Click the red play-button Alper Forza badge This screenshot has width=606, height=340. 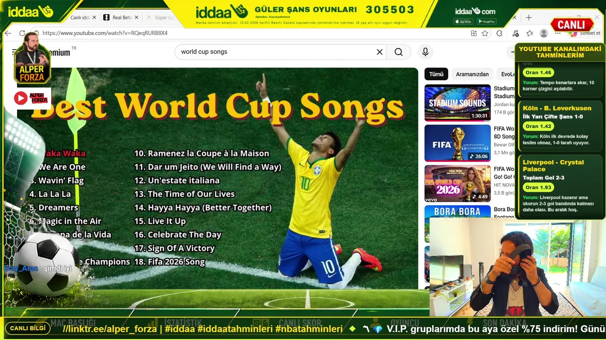click(x=32, y=98)
